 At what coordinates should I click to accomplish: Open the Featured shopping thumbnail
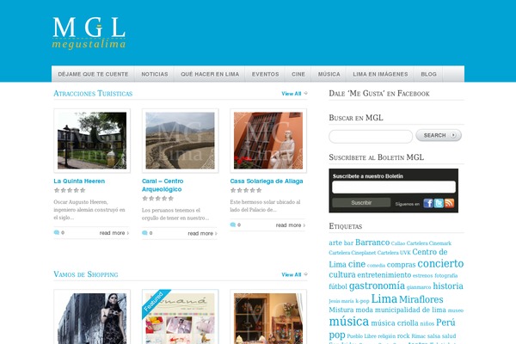click(x=181, y=317)
